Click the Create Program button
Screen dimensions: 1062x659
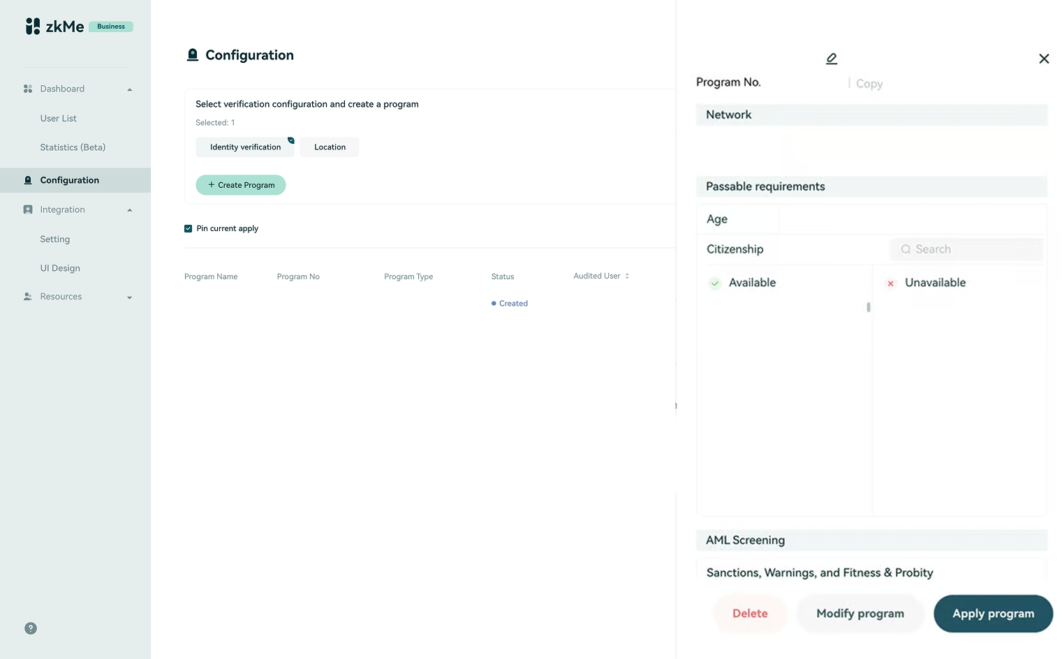pos(241,185)
